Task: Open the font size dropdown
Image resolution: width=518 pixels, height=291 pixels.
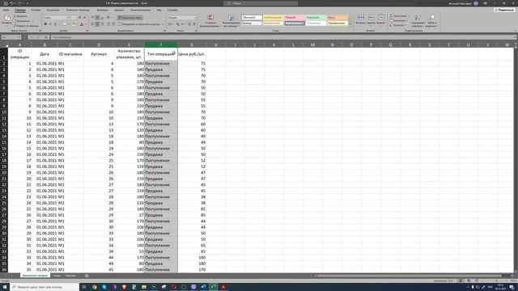Action: pos(75,18)
